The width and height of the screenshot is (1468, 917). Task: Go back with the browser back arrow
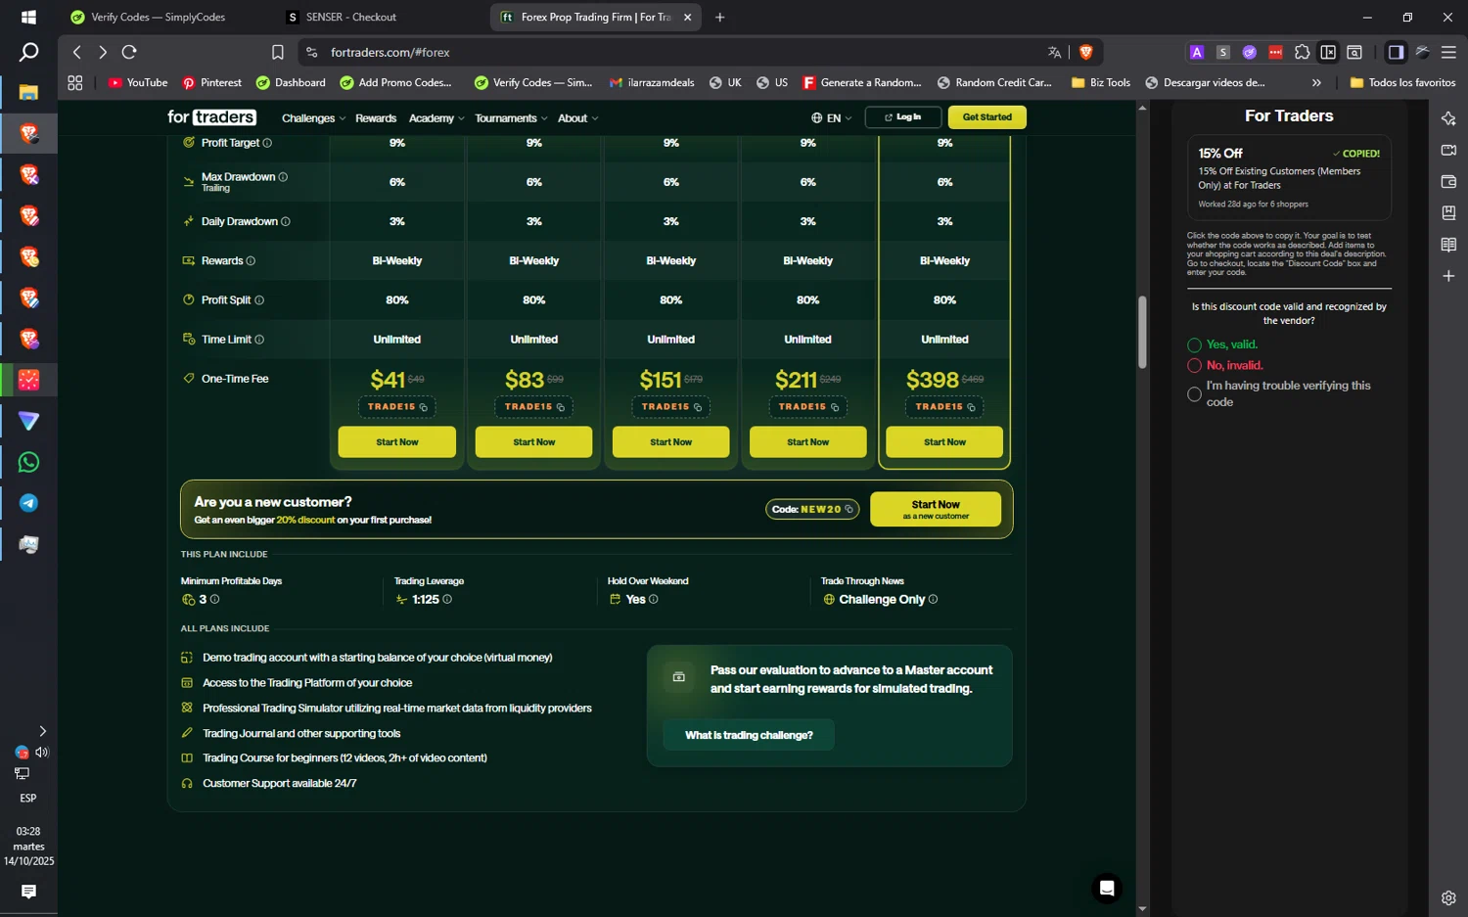(x=77, y=52)
